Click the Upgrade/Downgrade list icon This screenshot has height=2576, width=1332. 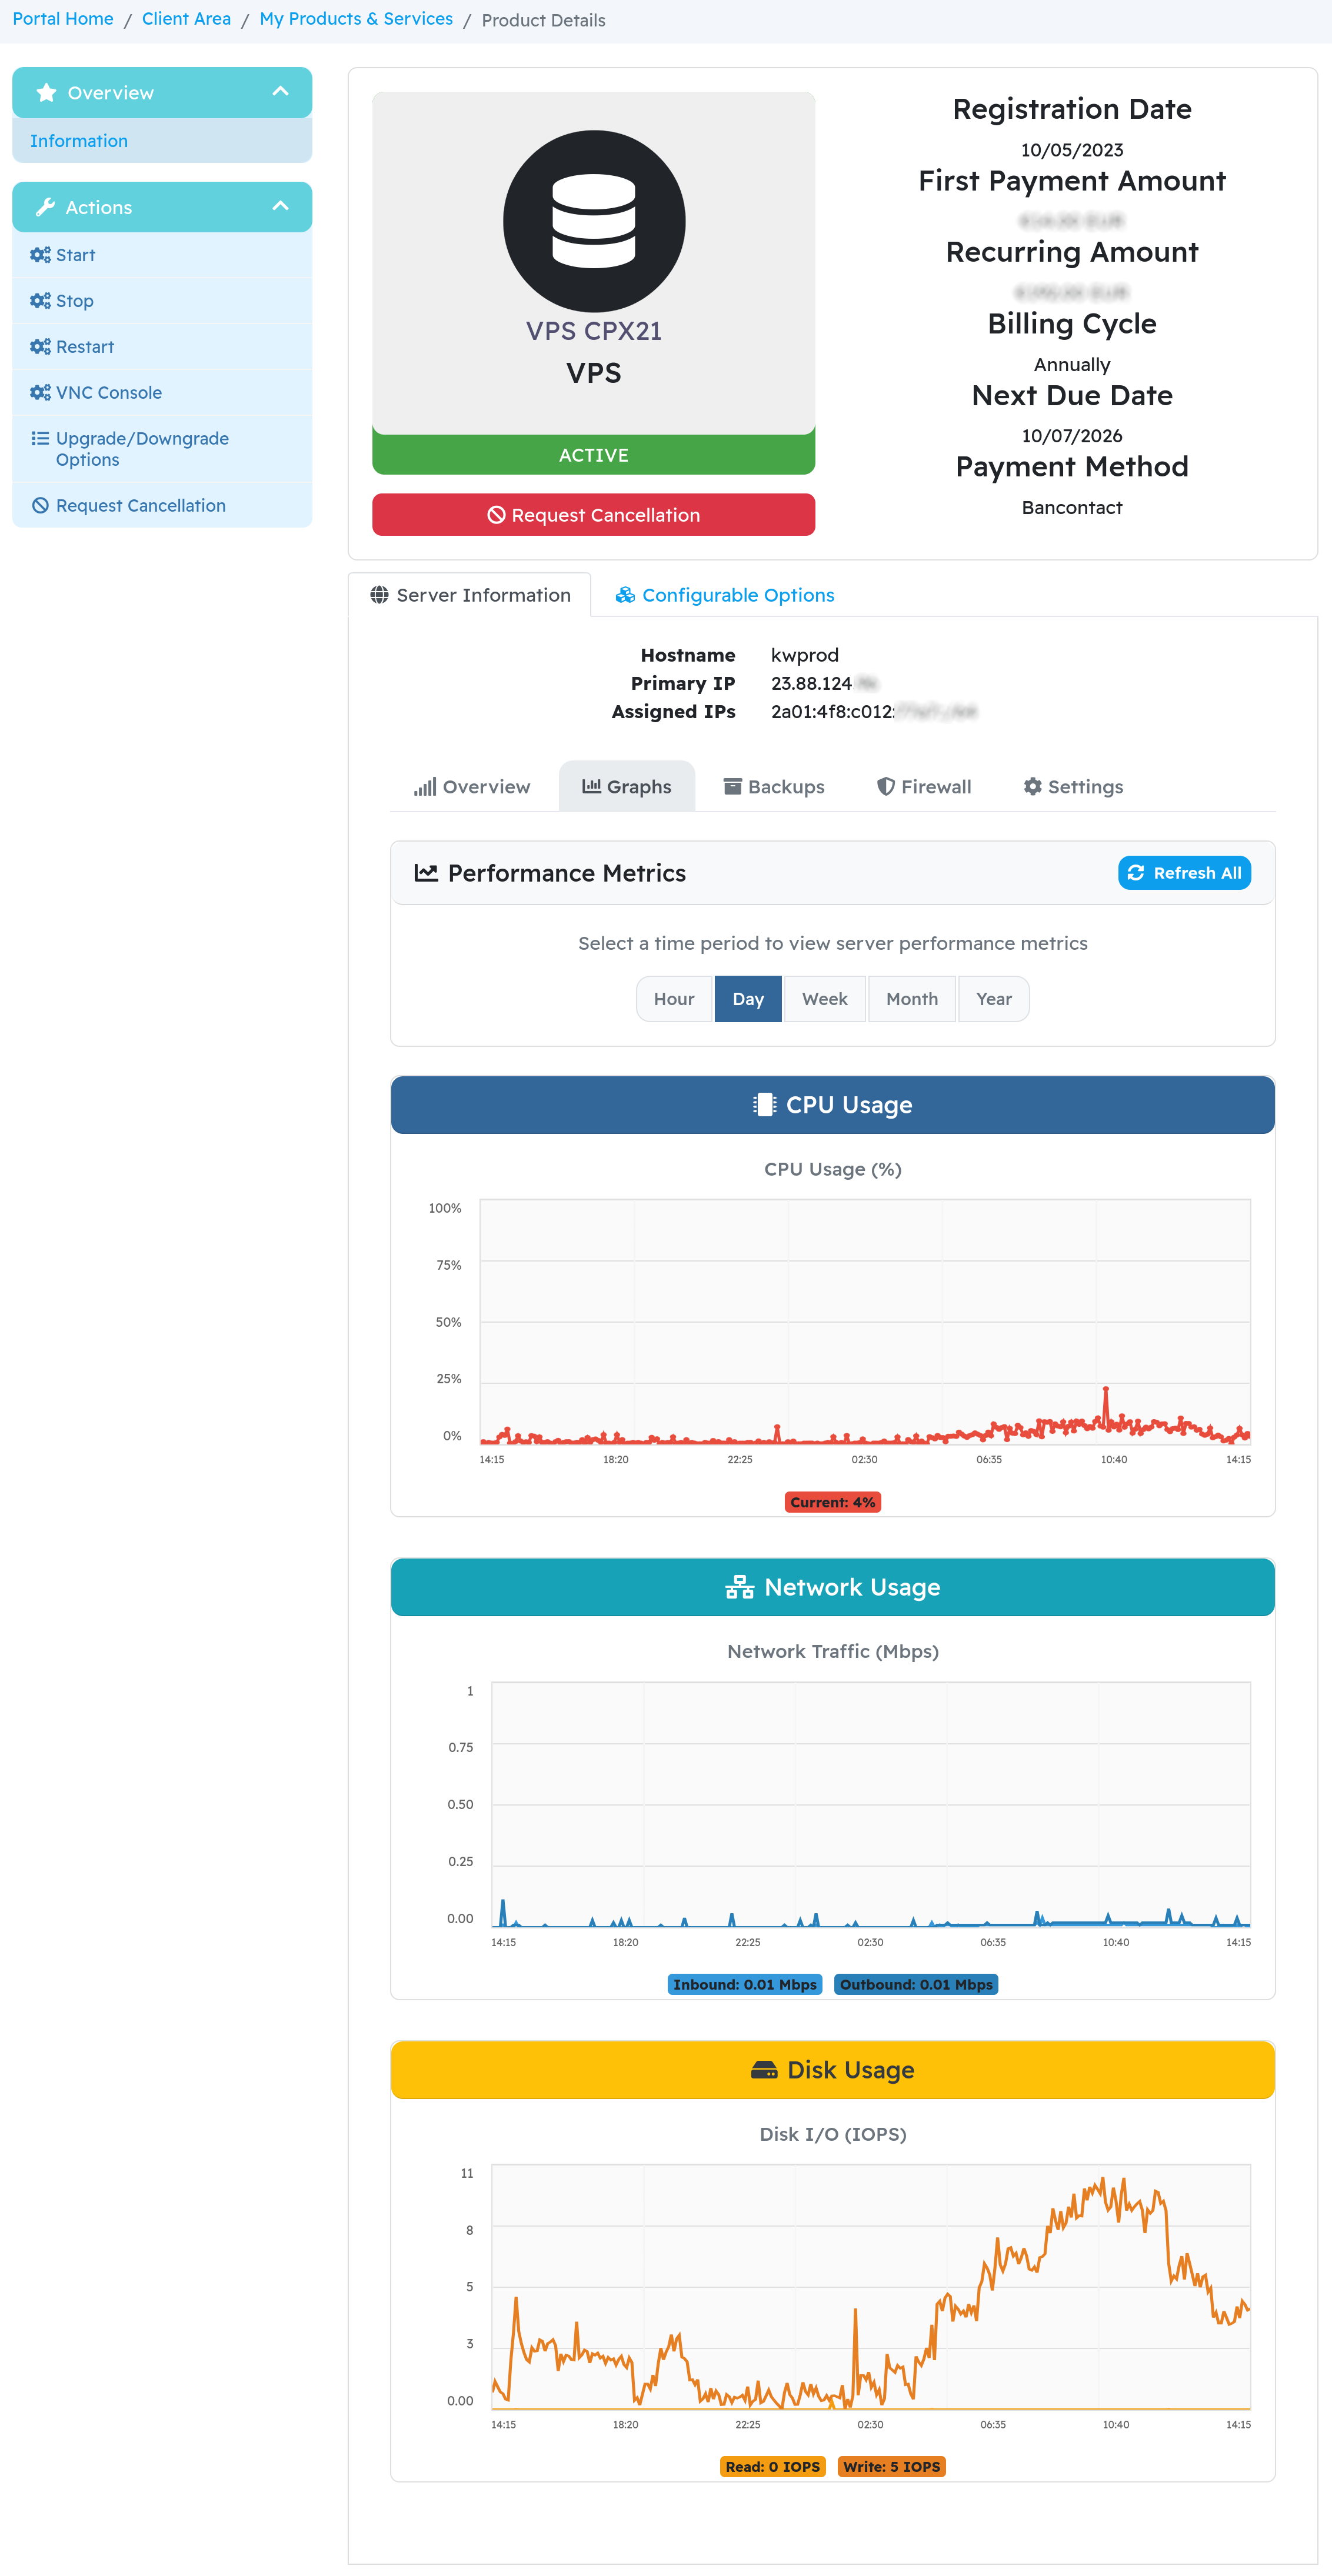point(40,438)
